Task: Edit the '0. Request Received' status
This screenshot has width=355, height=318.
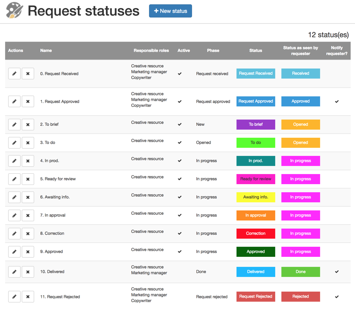Action: (x=14, y=74)
